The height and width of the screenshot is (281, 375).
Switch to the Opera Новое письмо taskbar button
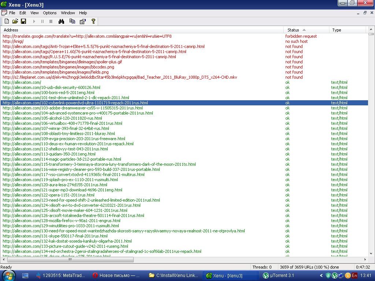tap(116, 276)
